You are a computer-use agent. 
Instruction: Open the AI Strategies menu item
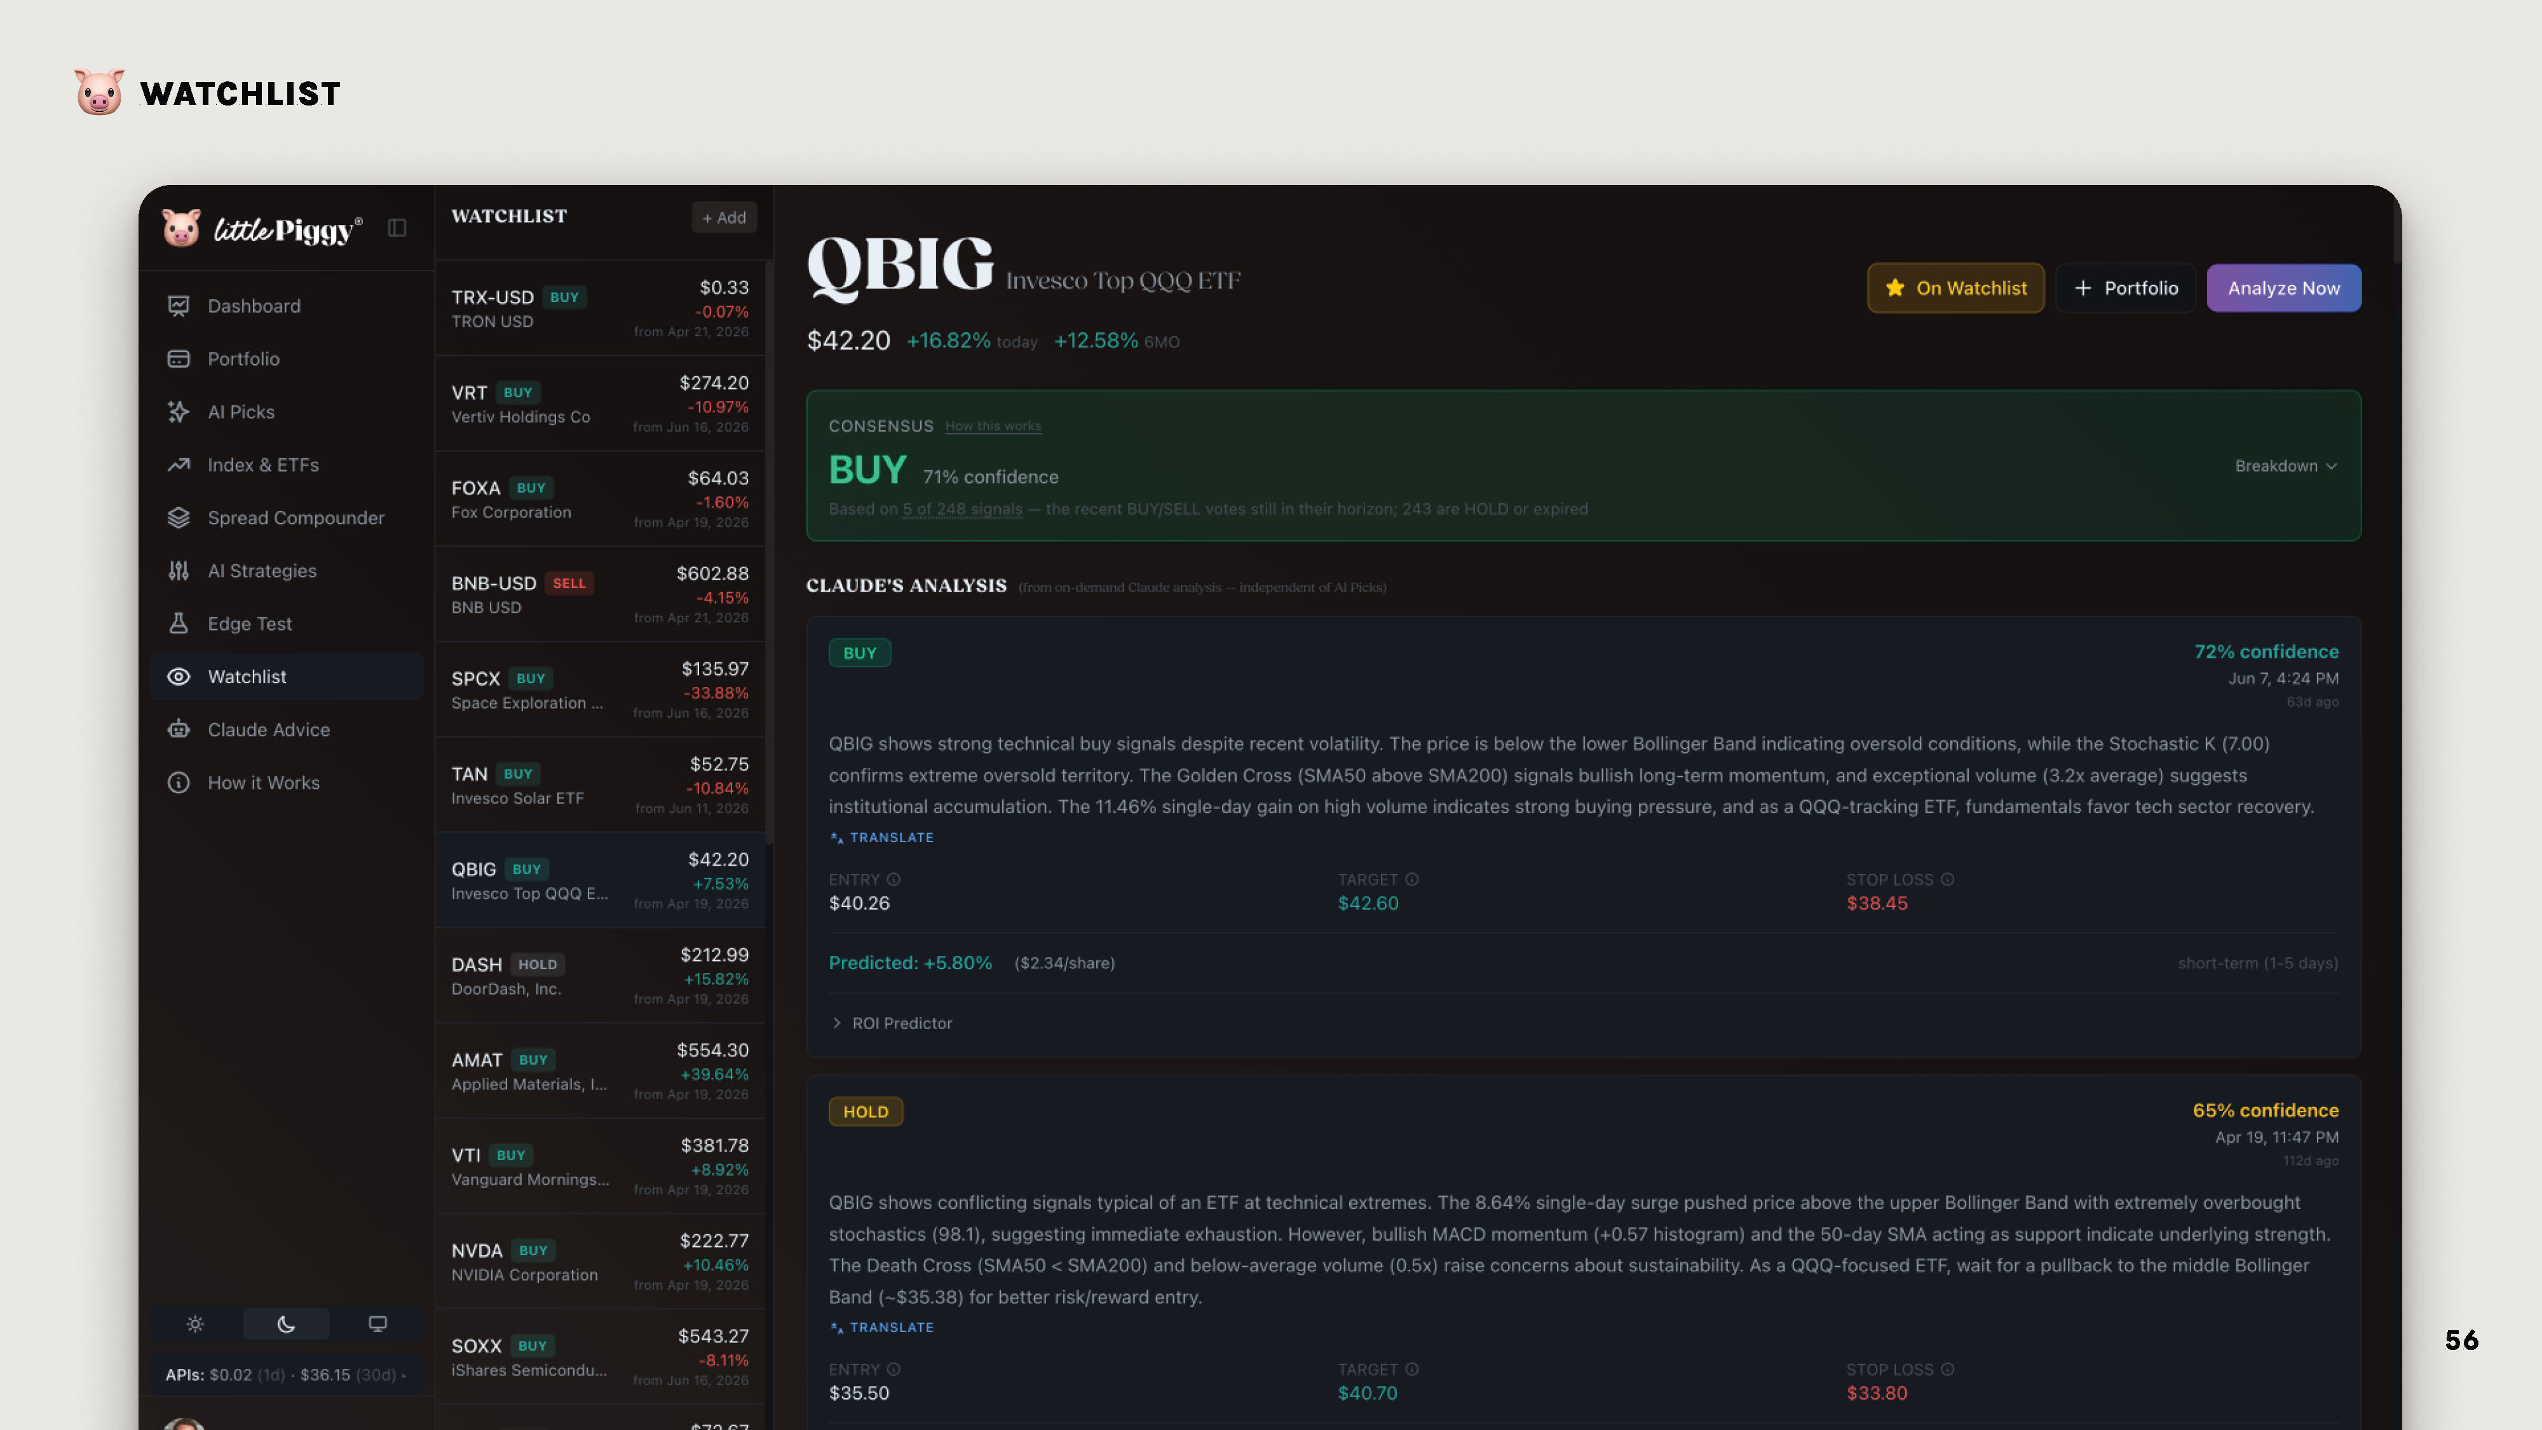tap(286, 571)
